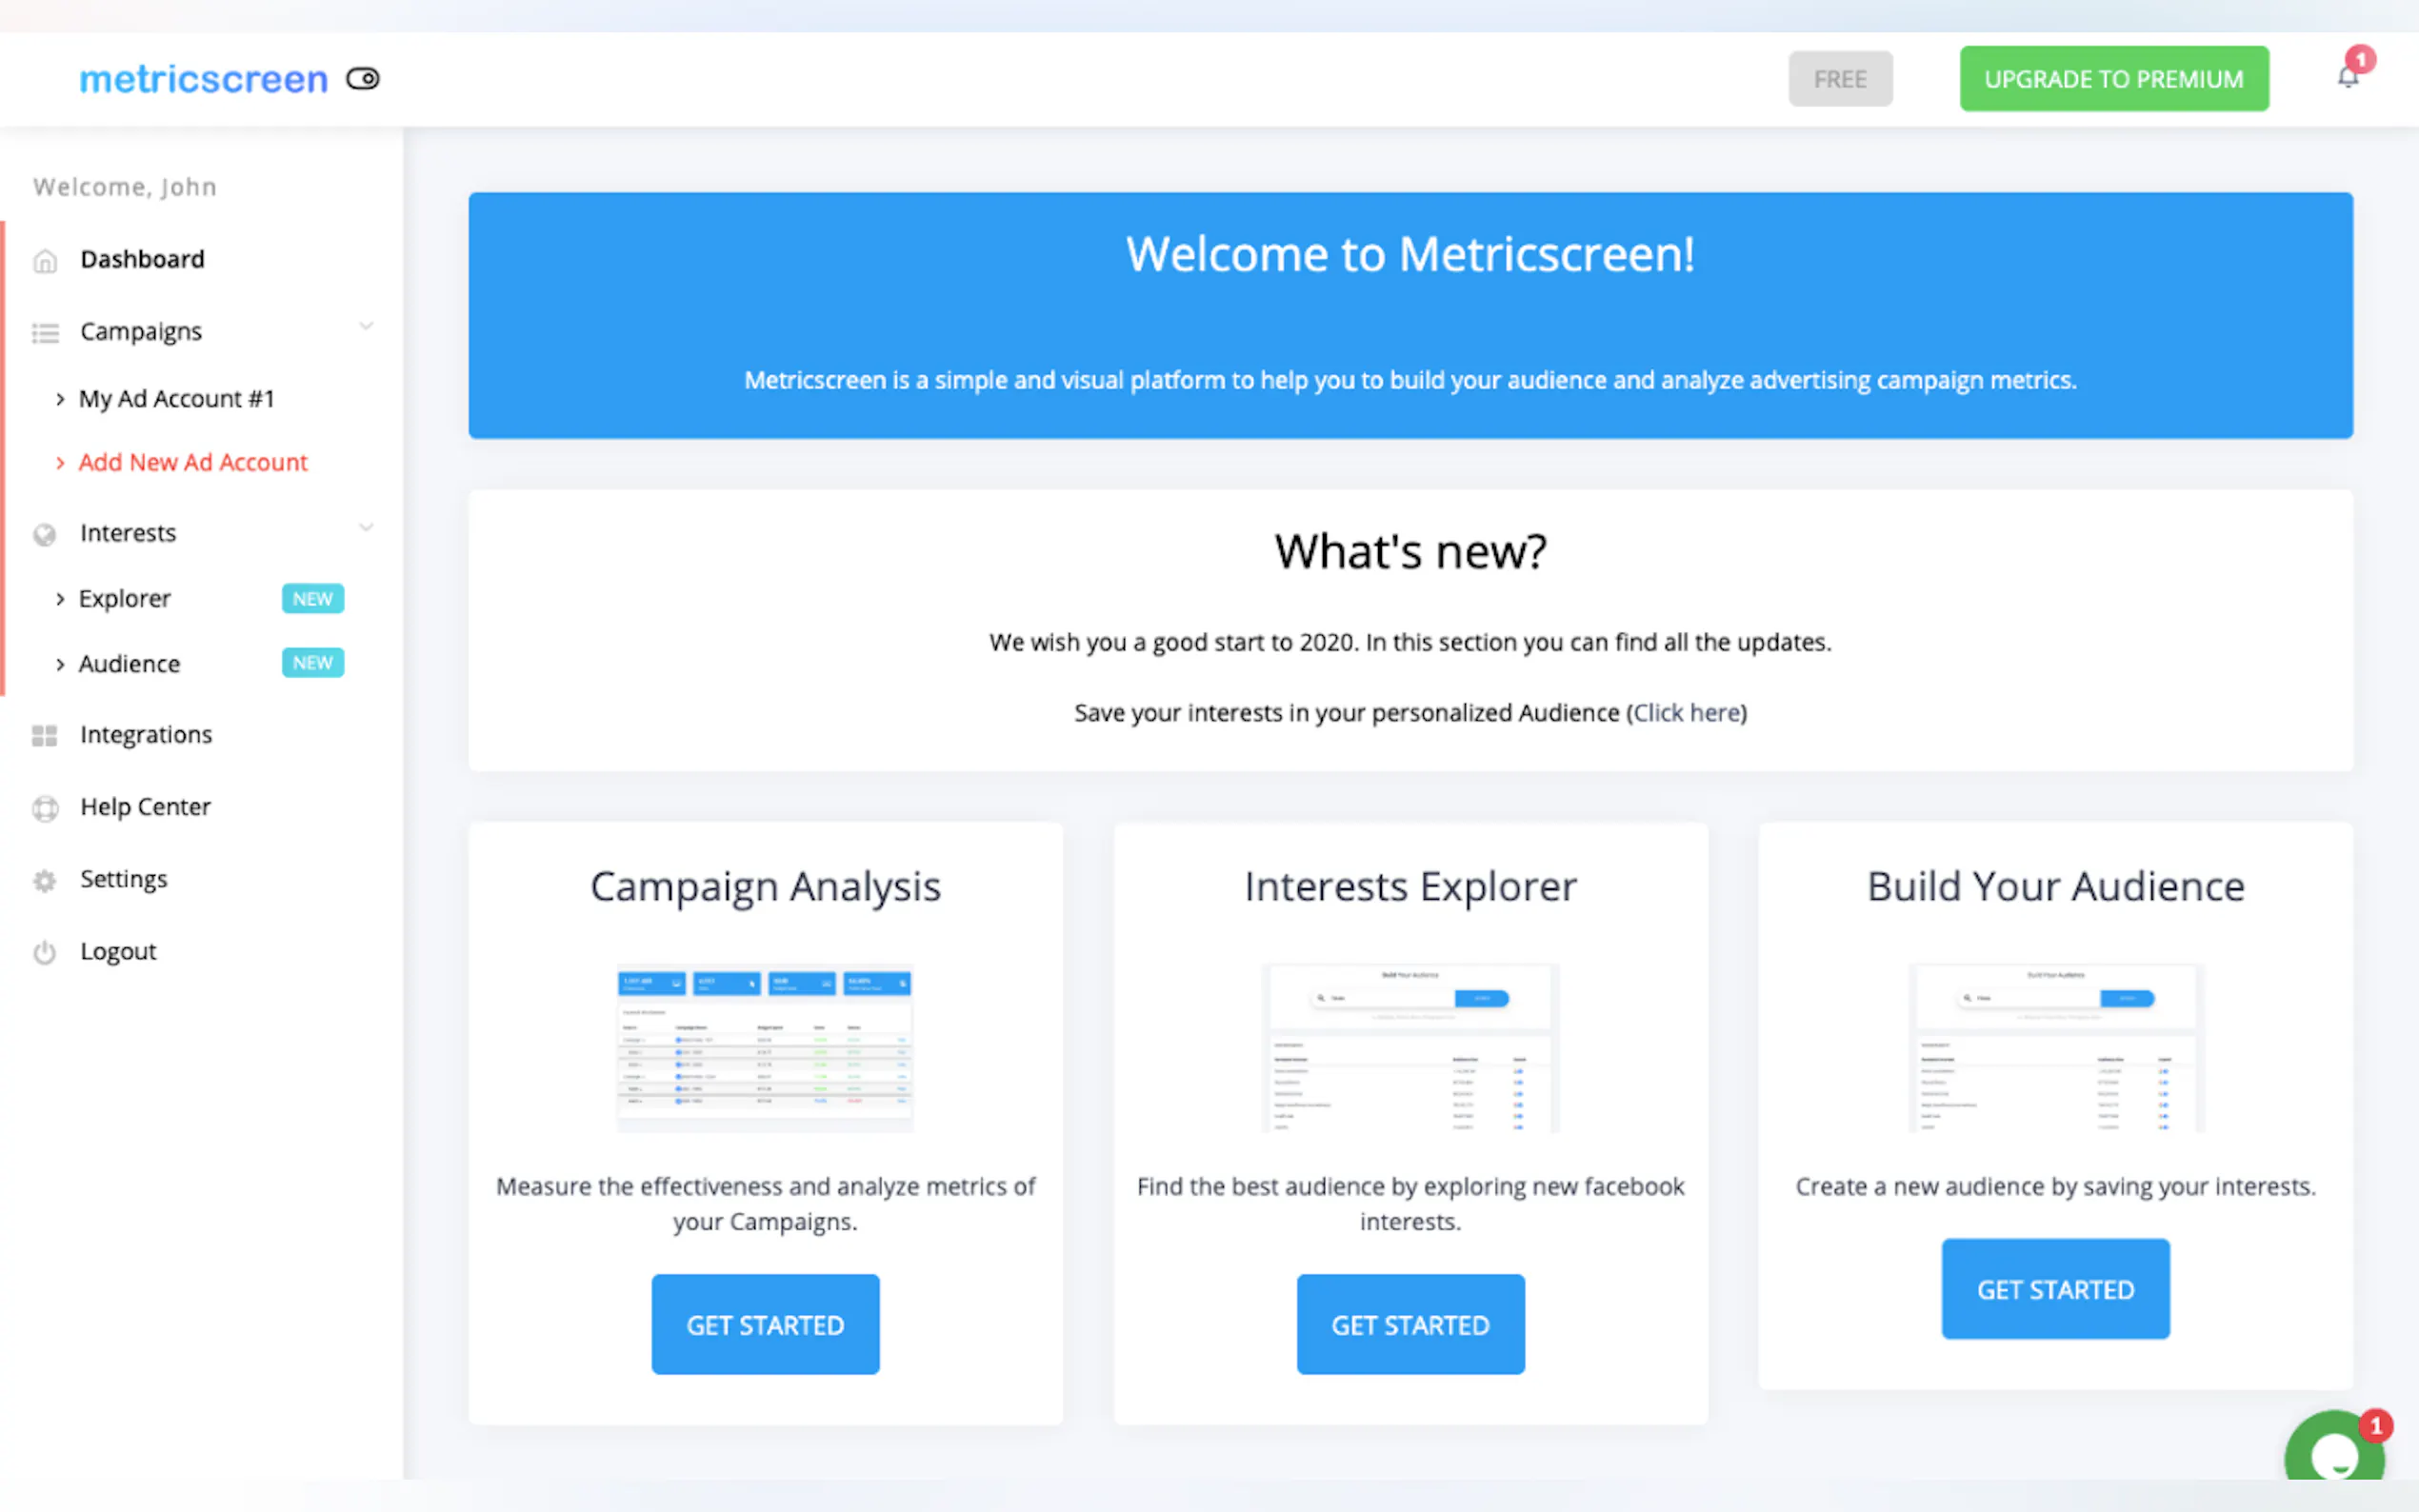Image resolution: width=2419 pixels, height=1512 pixels.
Task: Open Settings menu item
Action: [124, 879]
